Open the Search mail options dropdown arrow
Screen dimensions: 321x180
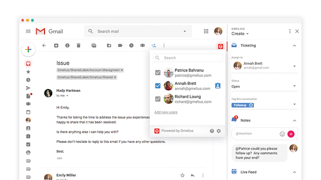184,31
